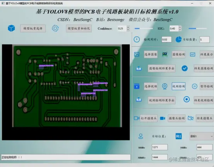Click the 选择图像 button
Viewport: 214px width, 167px height.
tap(151, 55)
